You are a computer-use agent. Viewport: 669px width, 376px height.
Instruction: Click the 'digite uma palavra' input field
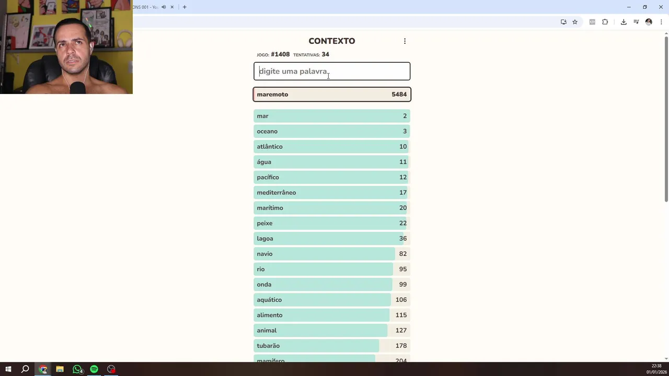pyautogui.click(x=332, y=71)
